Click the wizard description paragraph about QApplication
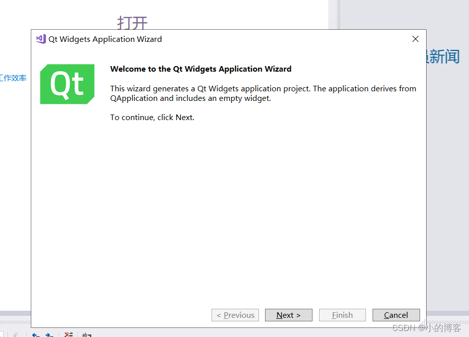 click(x=263, y=93)
